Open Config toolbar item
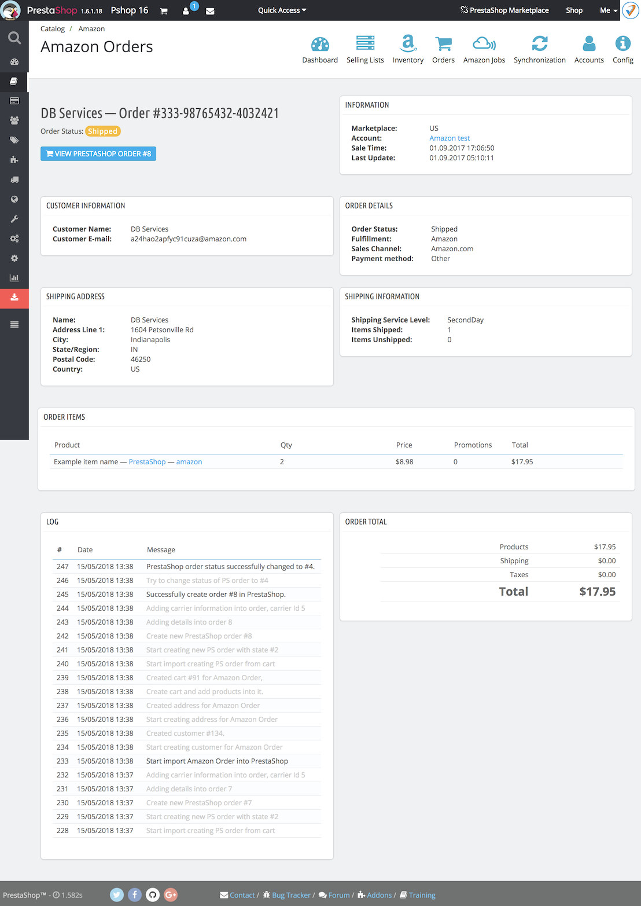The height and width of the screenshot is (906, 641). [623, 49]
